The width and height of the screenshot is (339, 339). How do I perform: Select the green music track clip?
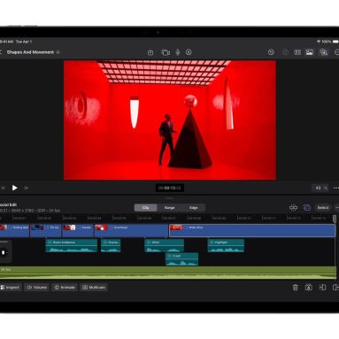168,273
